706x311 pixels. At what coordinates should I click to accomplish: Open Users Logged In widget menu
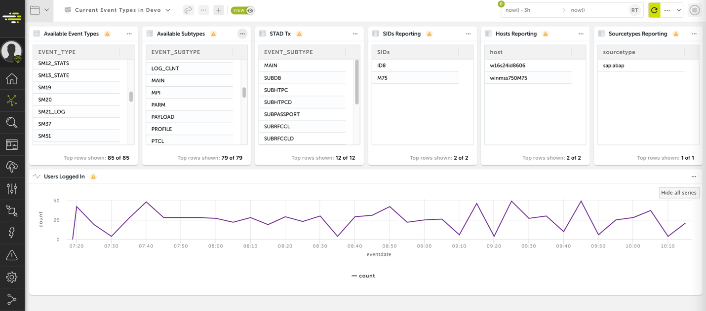click(x=694, y=176)
